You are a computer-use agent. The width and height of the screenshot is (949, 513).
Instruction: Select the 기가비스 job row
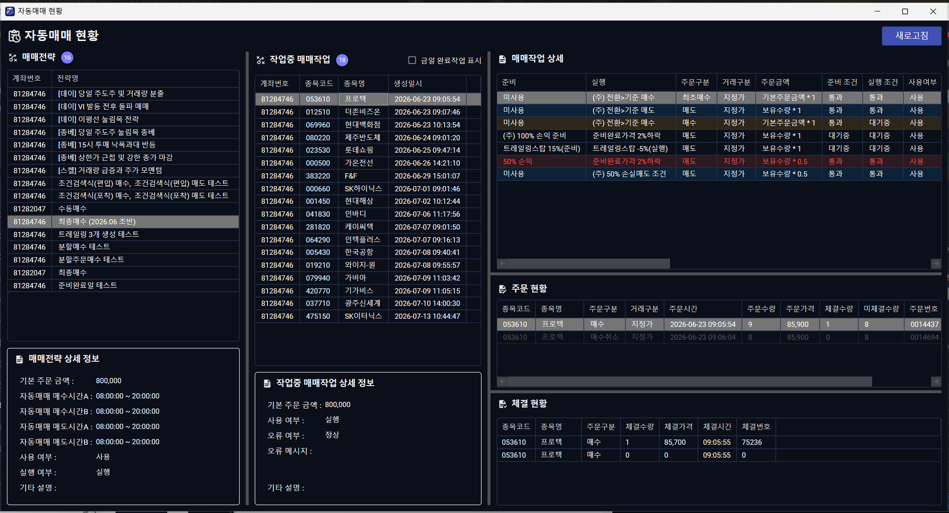click(368, 291)
